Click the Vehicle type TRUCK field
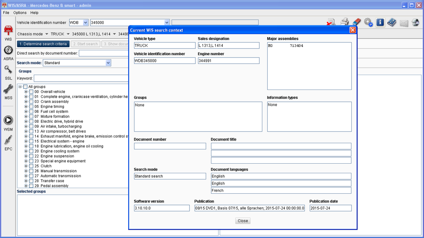 pyautogui.click(x=165, y=46)
